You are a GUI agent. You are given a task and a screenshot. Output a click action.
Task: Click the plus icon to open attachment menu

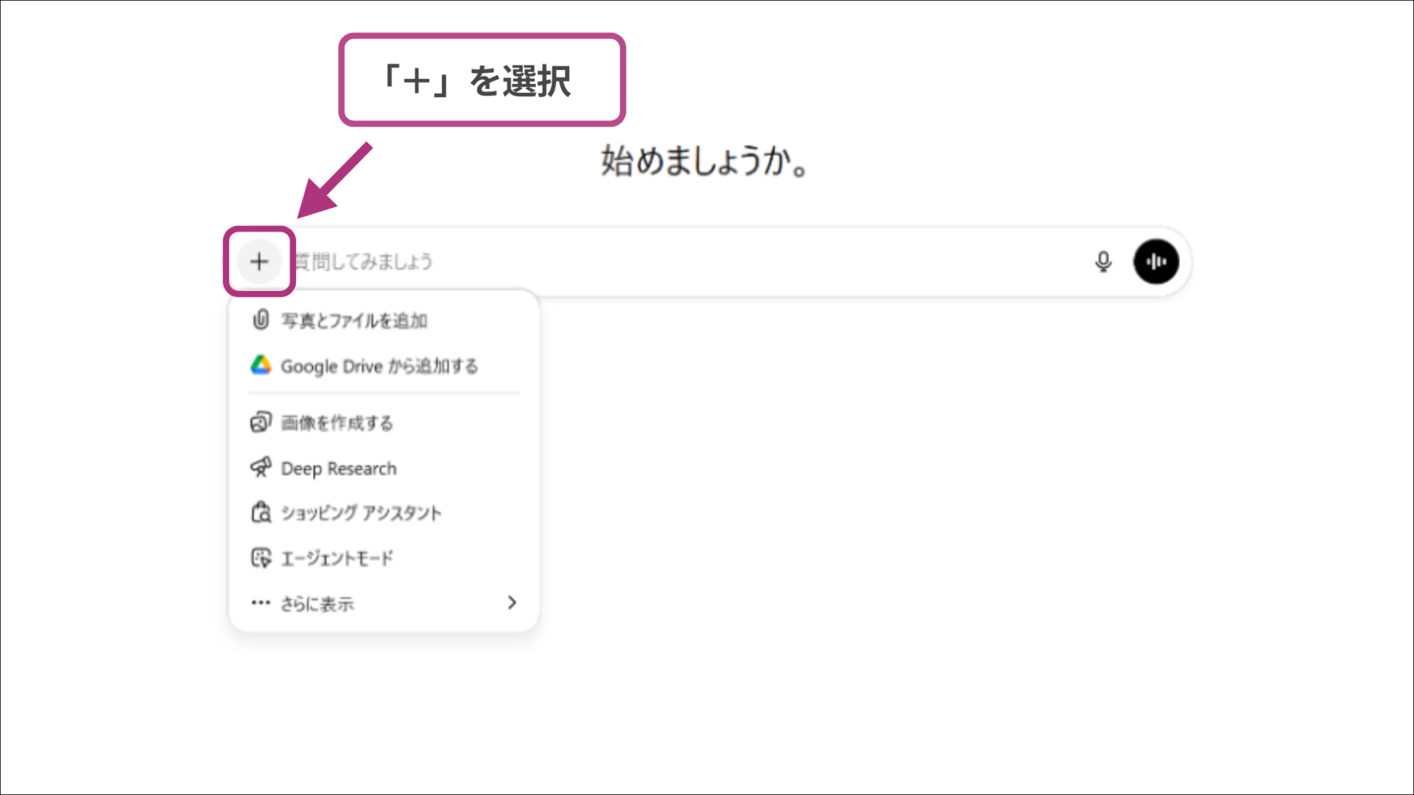259,261
